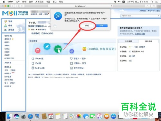Open the 通讯录 contacts icon

pyautogui.click(x=5, y=30)
